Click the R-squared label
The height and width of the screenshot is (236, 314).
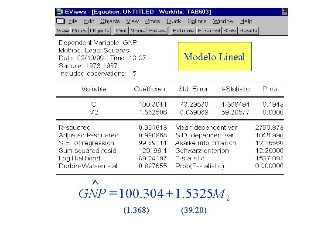(75, 128)
